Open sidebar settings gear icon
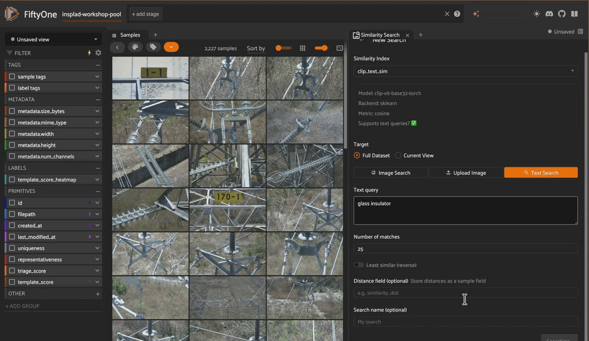The width and height of the screenshot is (589, 341). (98, 53)
